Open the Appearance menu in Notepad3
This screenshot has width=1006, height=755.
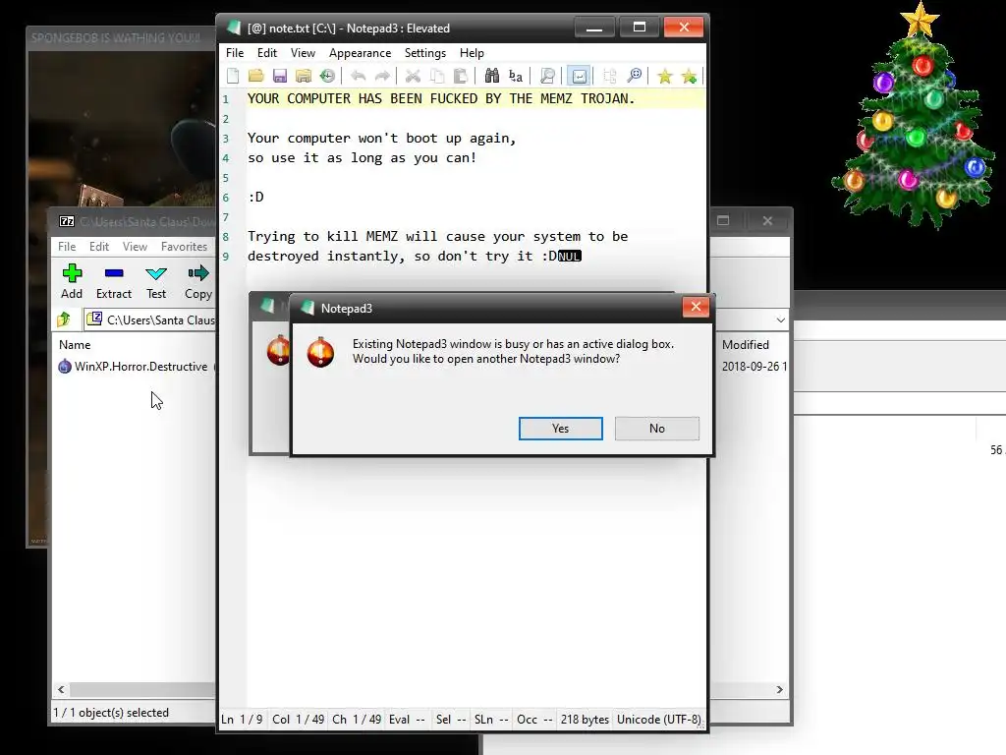(360, 53)
